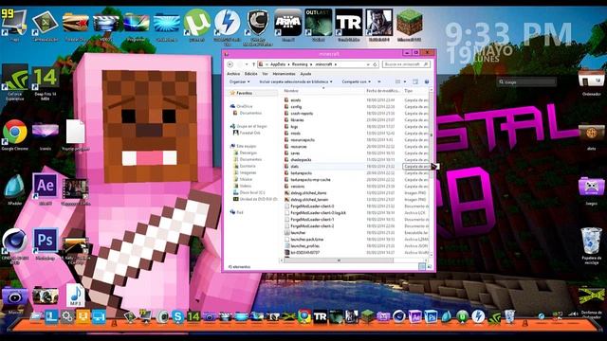Open the Outlast desktop shortcut
Screen dimensions: 607x341
[319, 23]
